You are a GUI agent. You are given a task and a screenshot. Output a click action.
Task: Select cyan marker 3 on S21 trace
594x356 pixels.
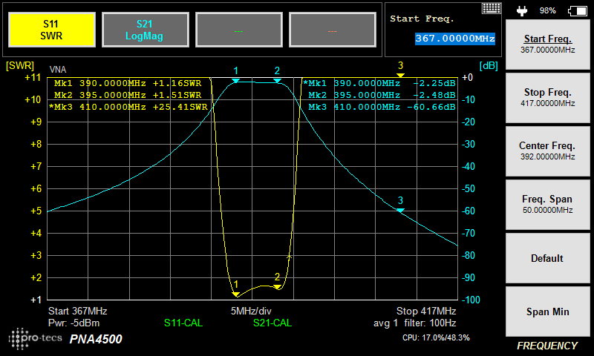coord(400,210)
